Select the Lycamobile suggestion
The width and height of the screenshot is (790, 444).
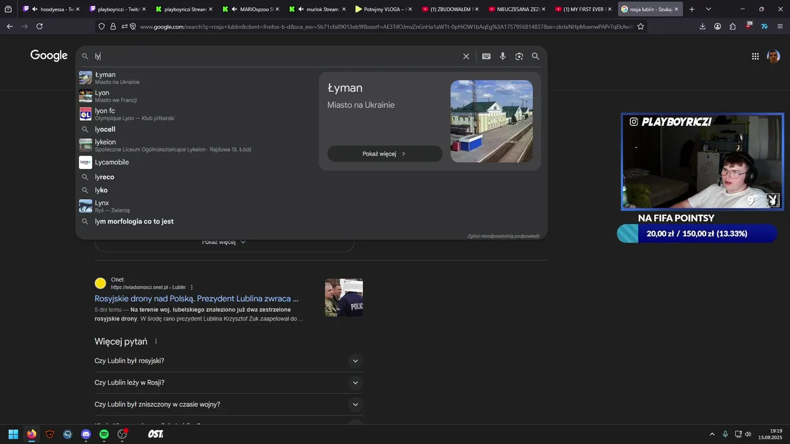(x=194, y=162)
